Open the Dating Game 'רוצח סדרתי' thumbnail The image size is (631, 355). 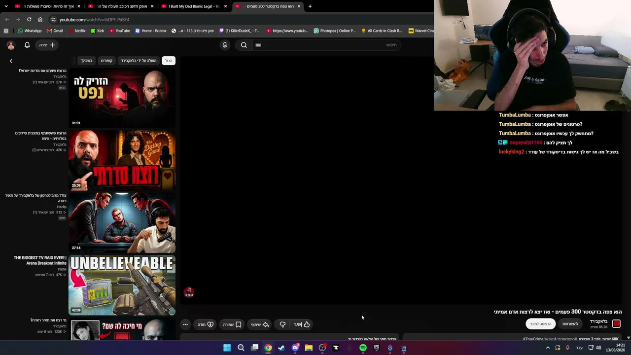point(122,160)
